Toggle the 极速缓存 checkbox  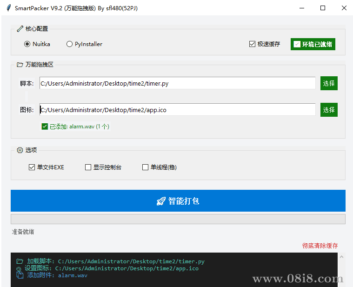point(252,44)
